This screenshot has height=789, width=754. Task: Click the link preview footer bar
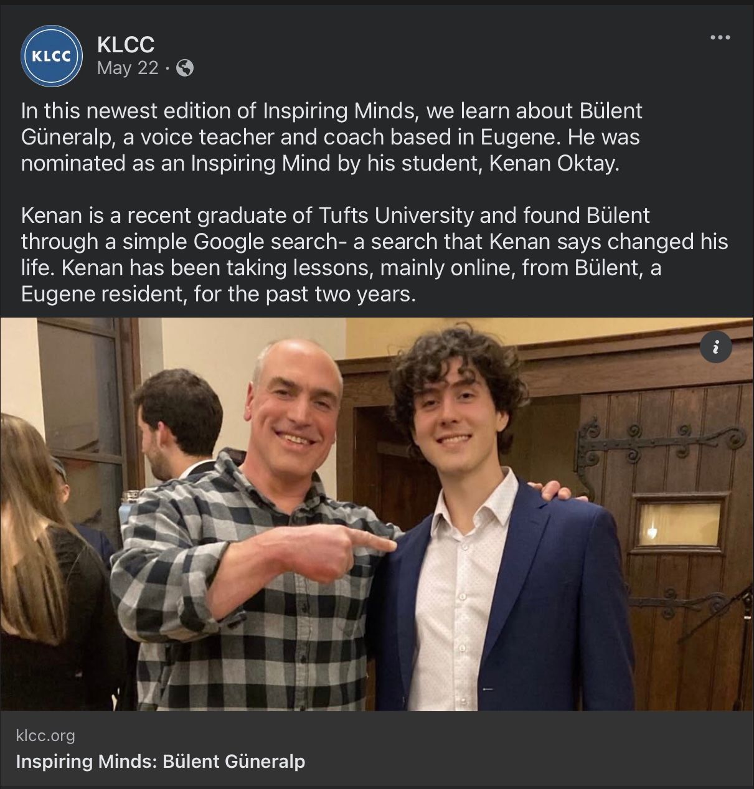[377, 749]
